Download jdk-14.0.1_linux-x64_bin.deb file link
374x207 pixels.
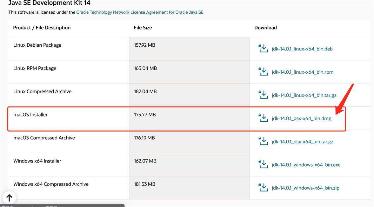tap(302, 49)
